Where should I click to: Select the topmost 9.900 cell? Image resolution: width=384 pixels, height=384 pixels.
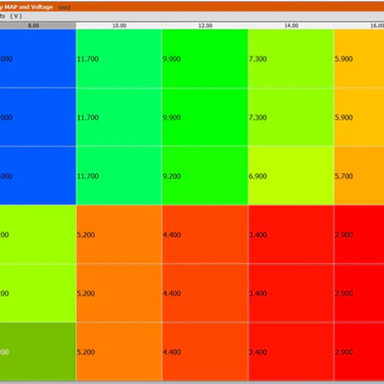205,59
